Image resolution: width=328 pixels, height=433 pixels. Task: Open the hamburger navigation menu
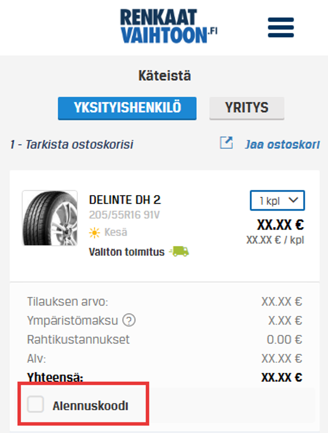pos(280,27)
